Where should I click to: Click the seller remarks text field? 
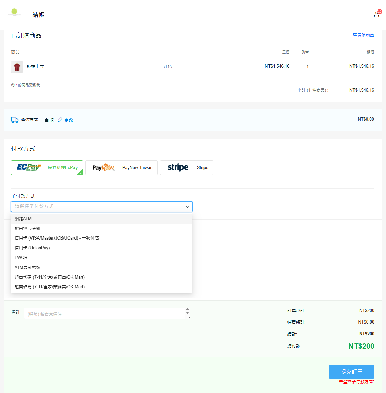(104, 314)
